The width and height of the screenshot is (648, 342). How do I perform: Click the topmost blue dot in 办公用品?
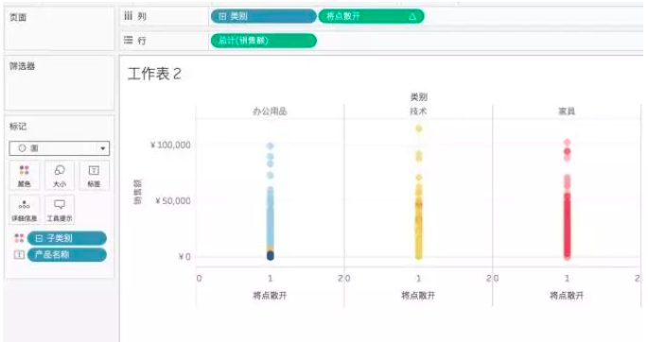[271, 145]
